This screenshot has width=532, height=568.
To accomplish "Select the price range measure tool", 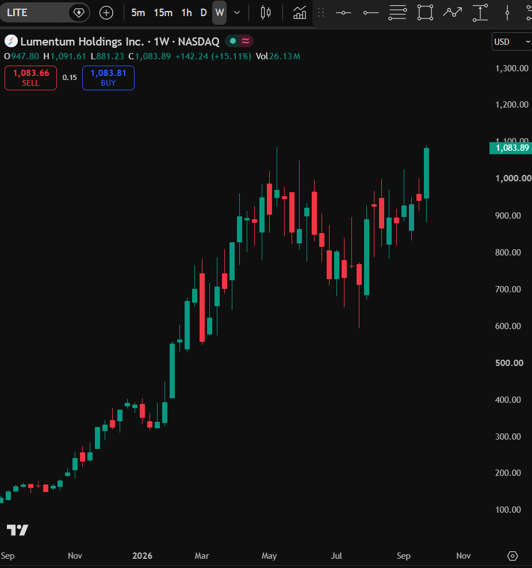I will 480,13.
